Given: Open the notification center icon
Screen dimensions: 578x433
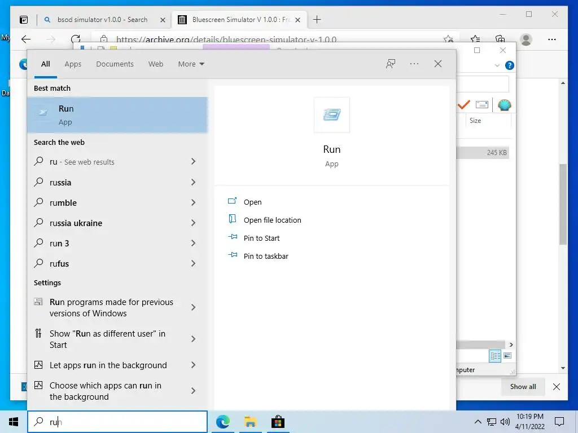Looking at the screenshot, I should click(x=559, y=422).
